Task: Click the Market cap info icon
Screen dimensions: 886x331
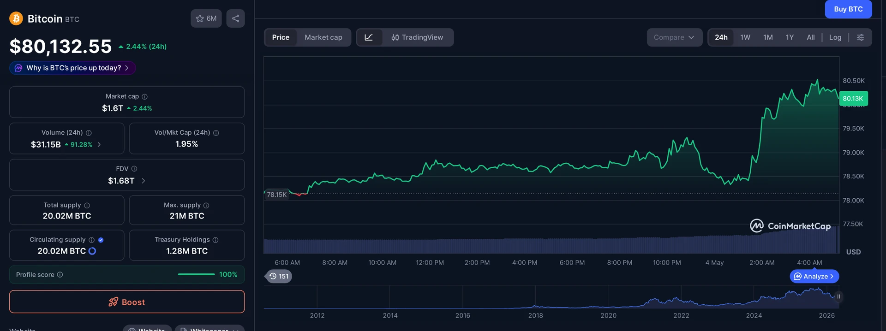Action: 144,96
